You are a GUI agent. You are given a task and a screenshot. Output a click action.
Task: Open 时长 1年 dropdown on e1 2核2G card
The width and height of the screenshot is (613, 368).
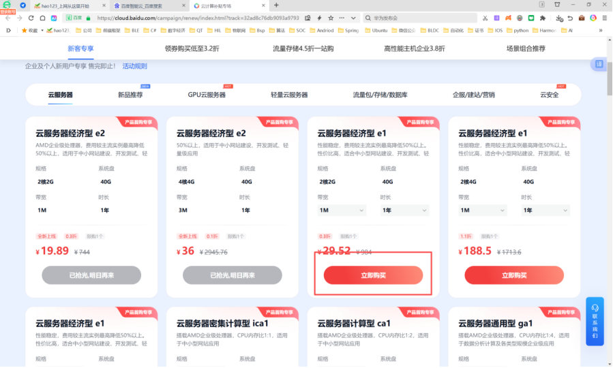coord(404,210)
